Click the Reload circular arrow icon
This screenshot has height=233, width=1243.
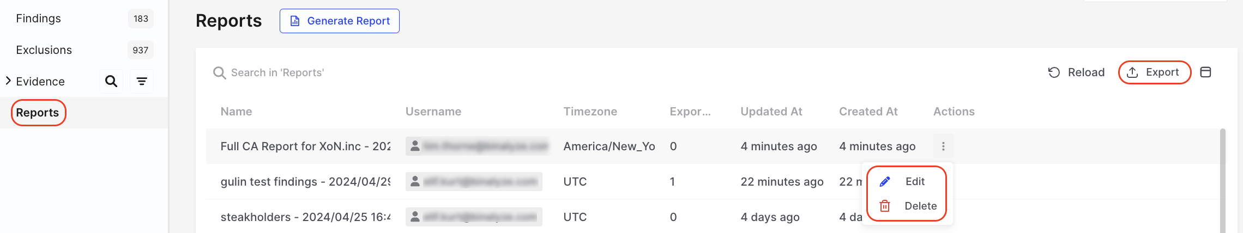[x=1054, y=72]
